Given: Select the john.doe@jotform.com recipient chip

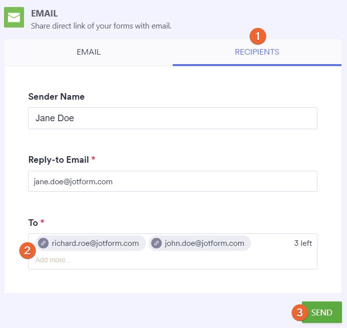Looking at the screenshot, I should [204, 243].
